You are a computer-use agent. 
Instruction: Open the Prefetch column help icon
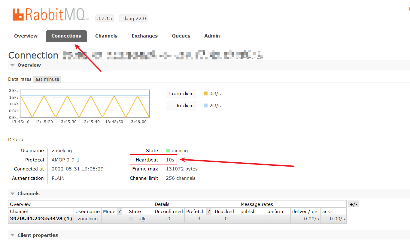point(209,211)
